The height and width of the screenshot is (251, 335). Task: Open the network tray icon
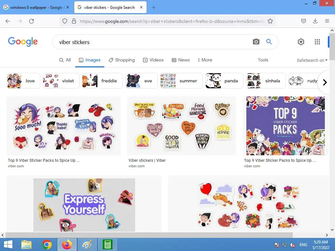(x=284, y=245)
